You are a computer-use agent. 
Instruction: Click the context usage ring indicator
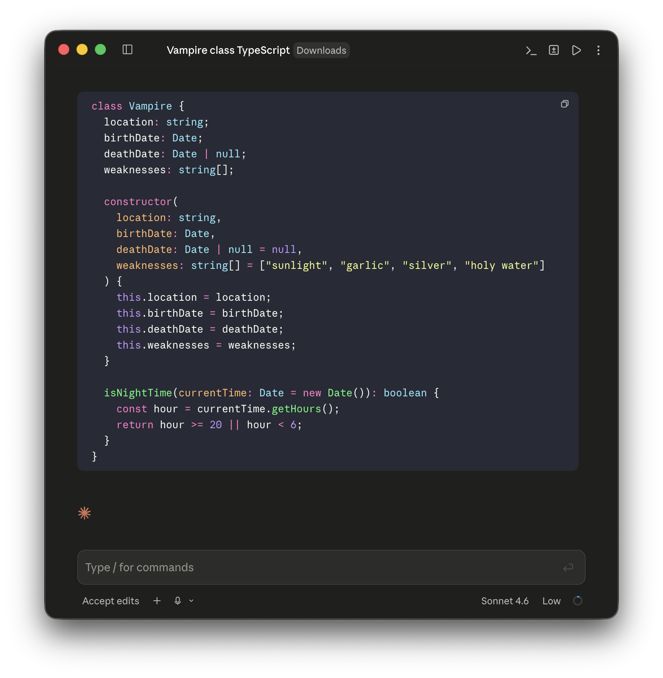578,601
